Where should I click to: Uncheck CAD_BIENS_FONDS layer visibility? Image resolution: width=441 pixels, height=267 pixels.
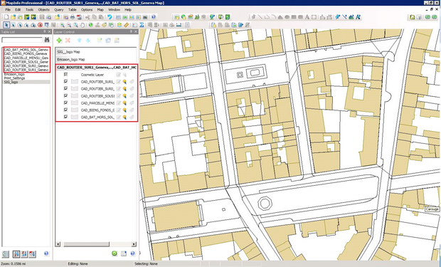[66, 110]
